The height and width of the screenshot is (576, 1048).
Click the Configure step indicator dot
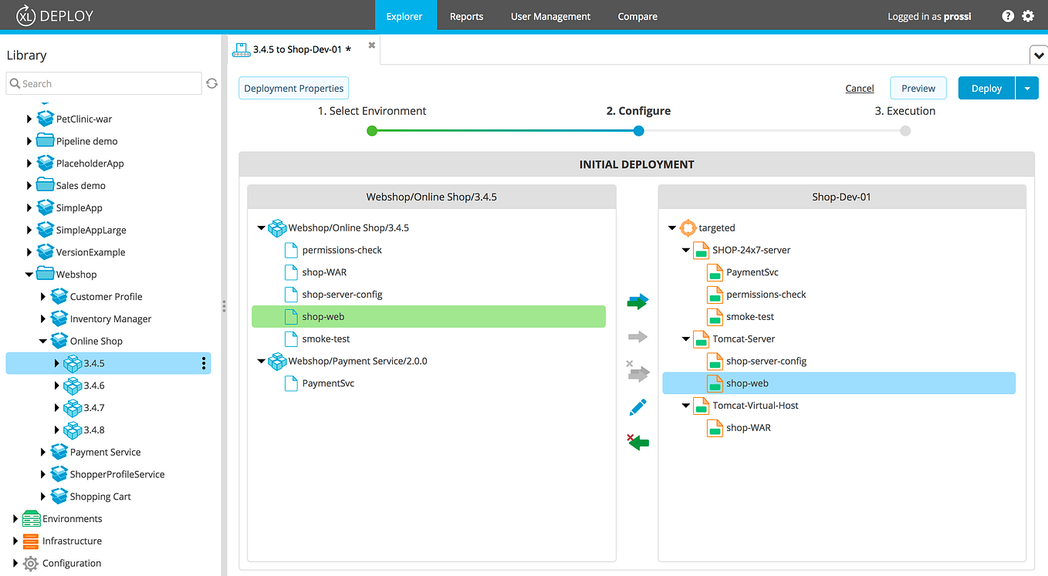click(x=638, y=131)
